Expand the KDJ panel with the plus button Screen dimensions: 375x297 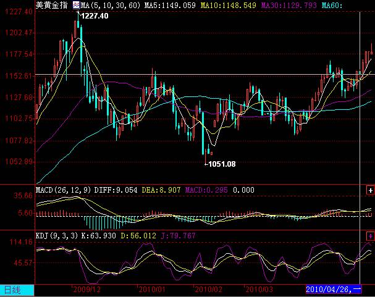[x=370, y=236]
